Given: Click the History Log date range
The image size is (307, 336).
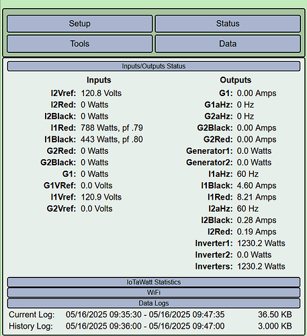Looking at the screenshot, I should tap(145, 326).
